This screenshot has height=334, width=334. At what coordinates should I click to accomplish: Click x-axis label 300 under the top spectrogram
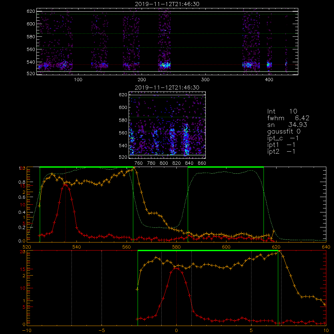(x=205, y=80)
